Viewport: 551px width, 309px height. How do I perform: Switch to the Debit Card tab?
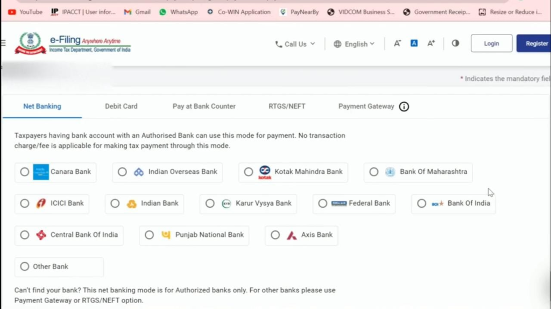tap(121, 107)
